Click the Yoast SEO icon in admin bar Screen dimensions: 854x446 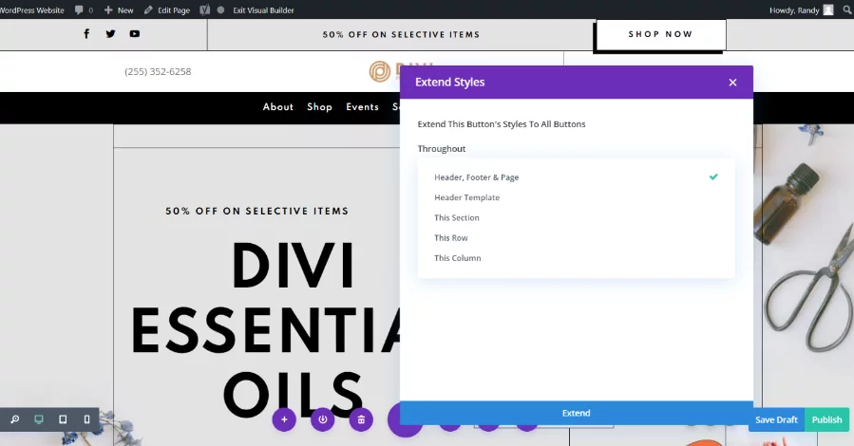coord(205,9)
